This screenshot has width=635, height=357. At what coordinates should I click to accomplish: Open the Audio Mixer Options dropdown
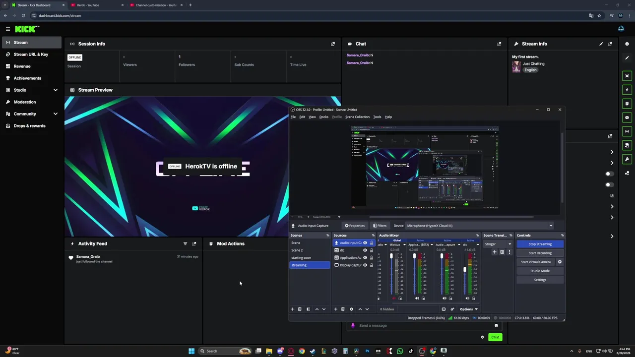(x=469, y=309)
